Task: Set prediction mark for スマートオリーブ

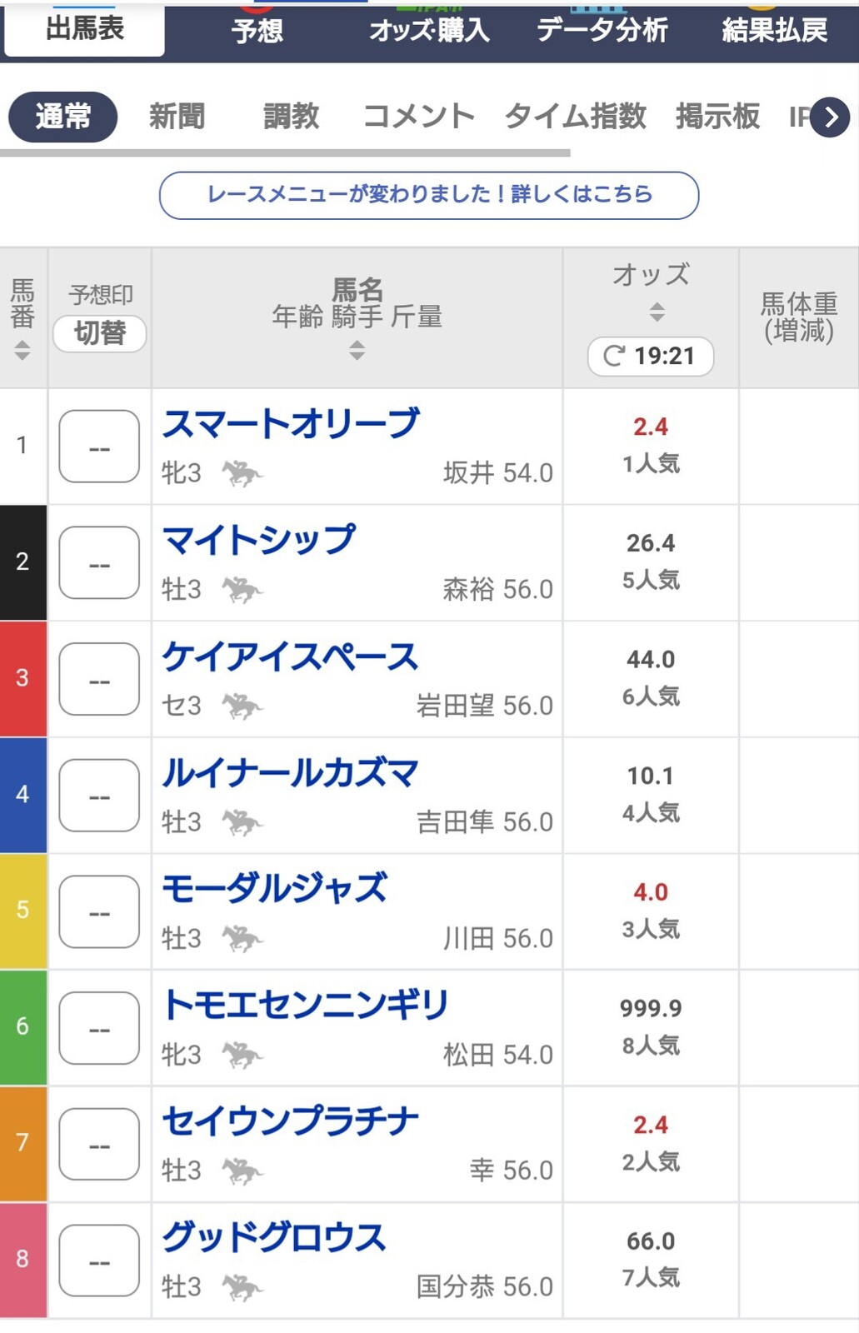Action: click(99, 447)
